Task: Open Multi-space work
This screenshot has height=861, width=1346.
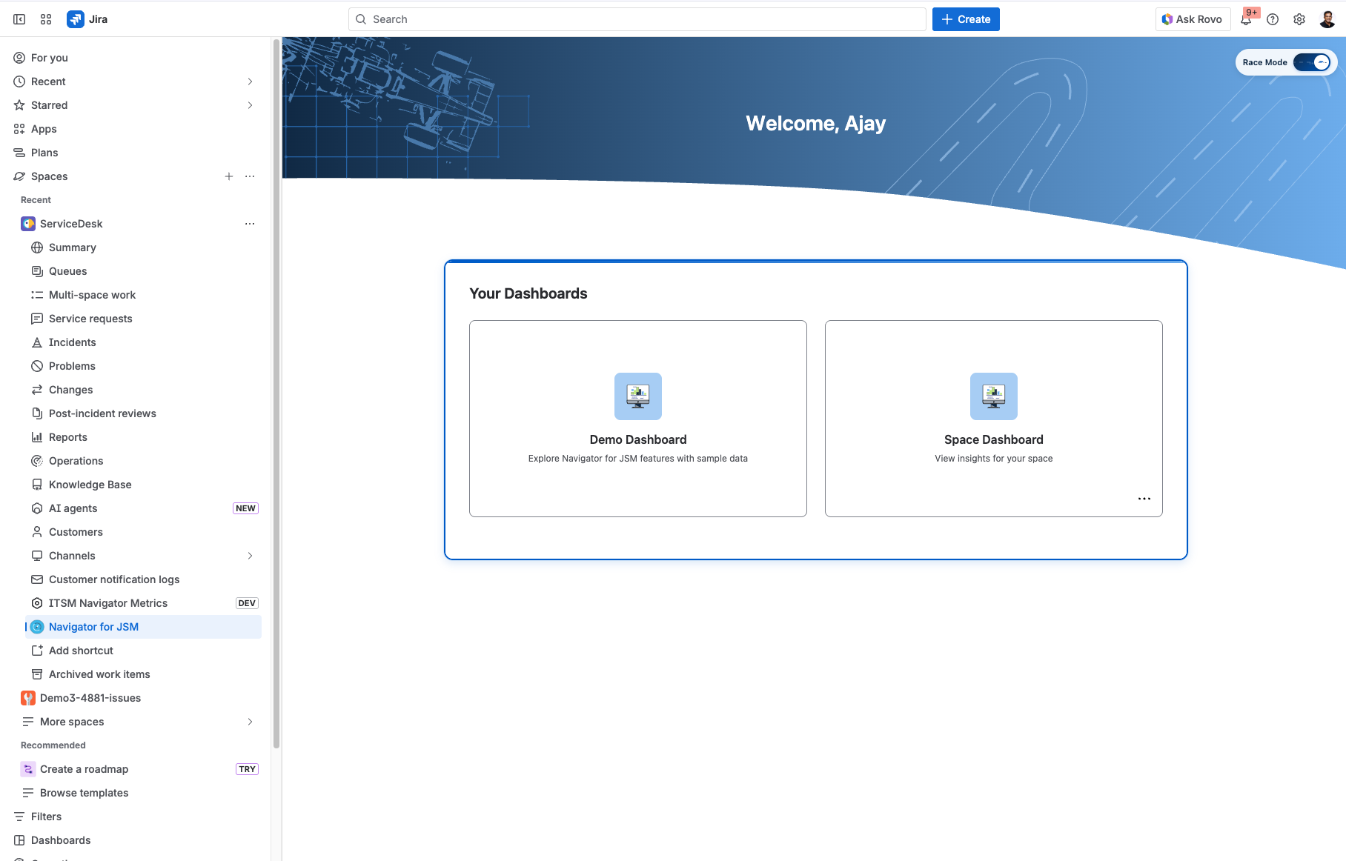Action: (x=144, y=295)
